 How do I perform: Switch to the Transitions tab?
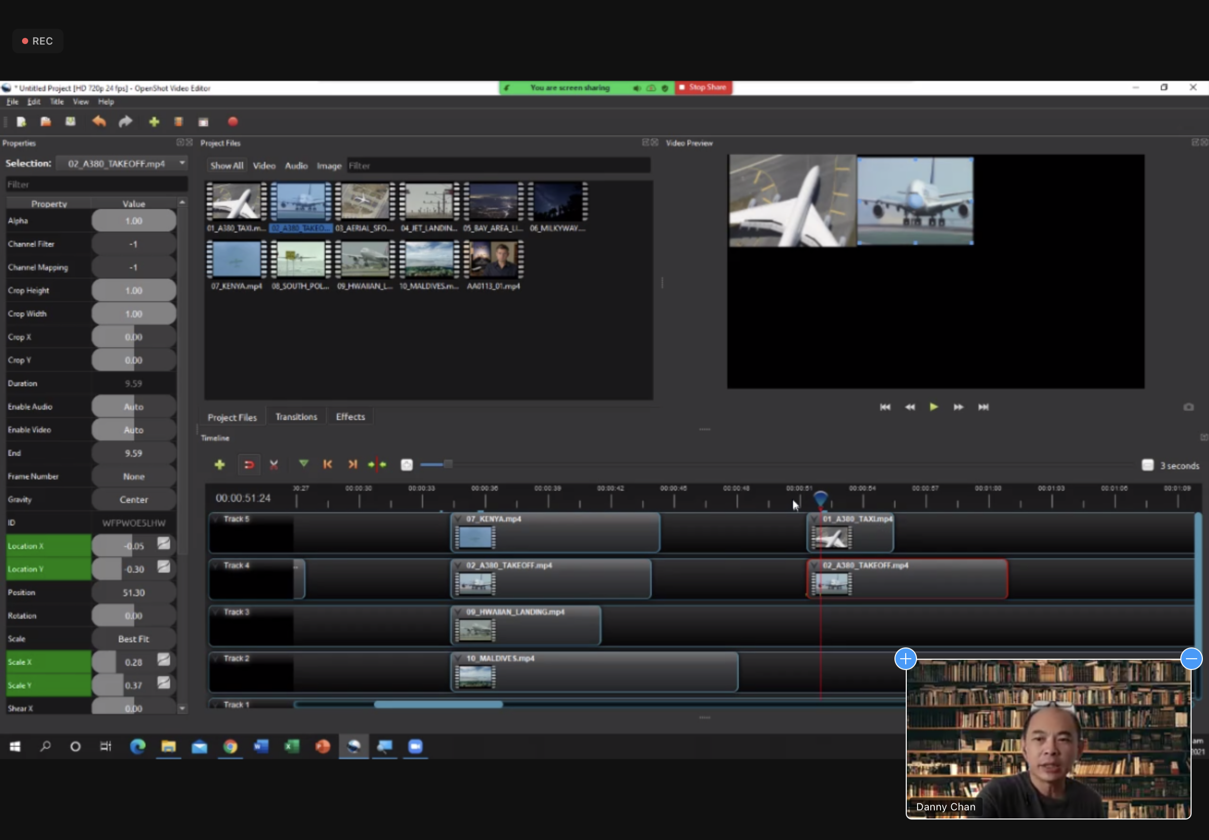point(296,417)
